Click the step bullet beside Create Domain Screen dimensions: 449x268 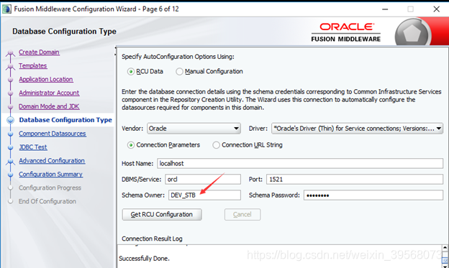tap(11, 52)
